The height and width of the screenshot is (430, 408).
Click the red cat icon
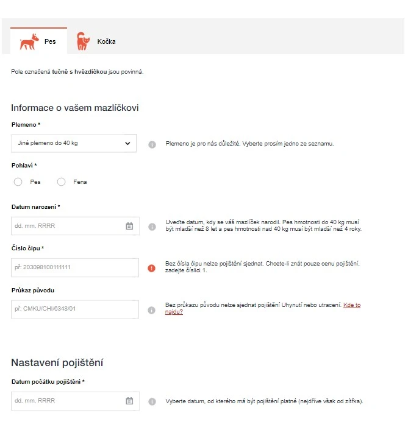pos(83,41)
